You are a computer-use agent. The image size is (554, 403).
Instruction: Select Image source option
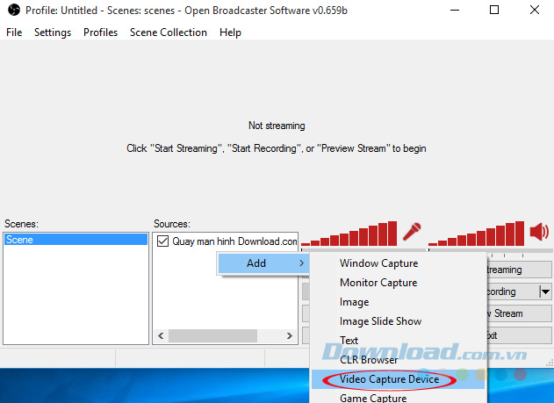[398, 302]
